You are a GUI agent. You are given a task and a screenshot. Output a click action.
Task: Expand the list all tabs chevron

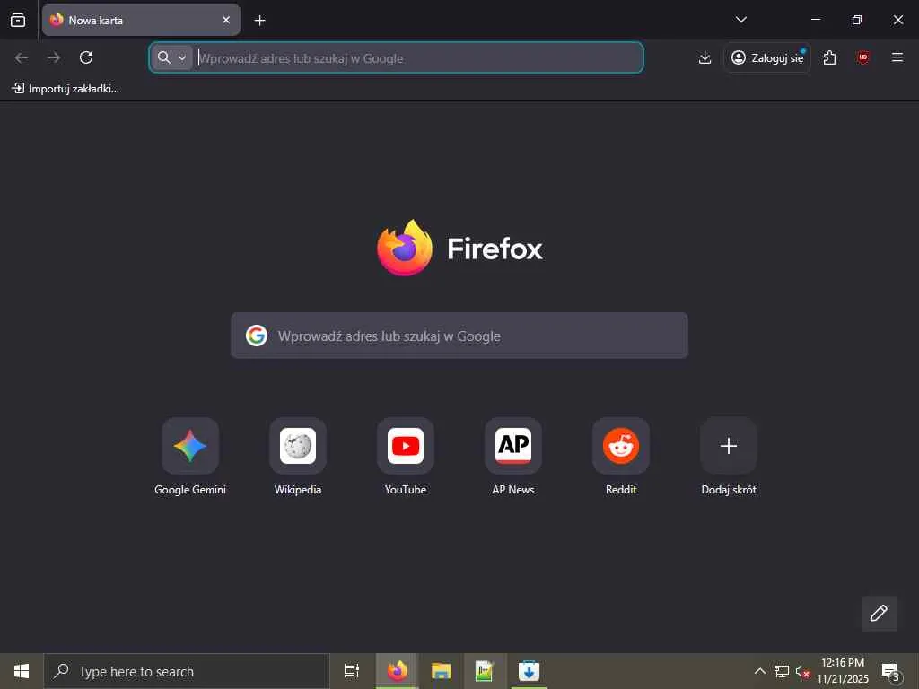point(740,20)
